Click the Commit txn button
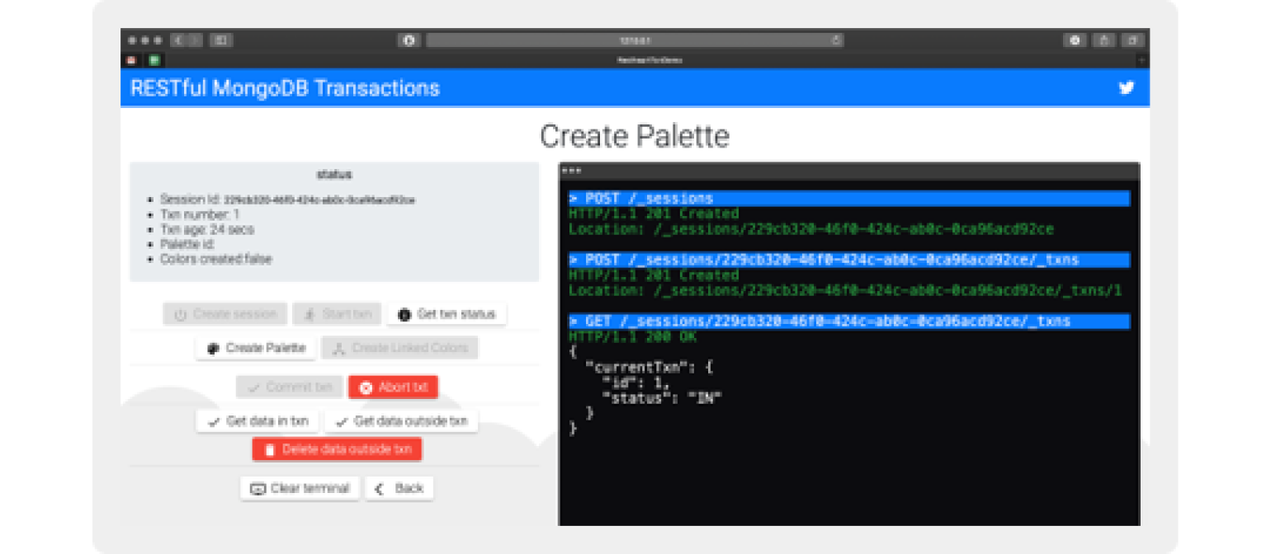Viewport: 1271px width, 554px height. [x=289, y=387]
